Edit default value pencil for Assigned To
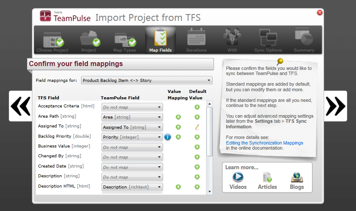The image size is (356, 211). [197, 127]
